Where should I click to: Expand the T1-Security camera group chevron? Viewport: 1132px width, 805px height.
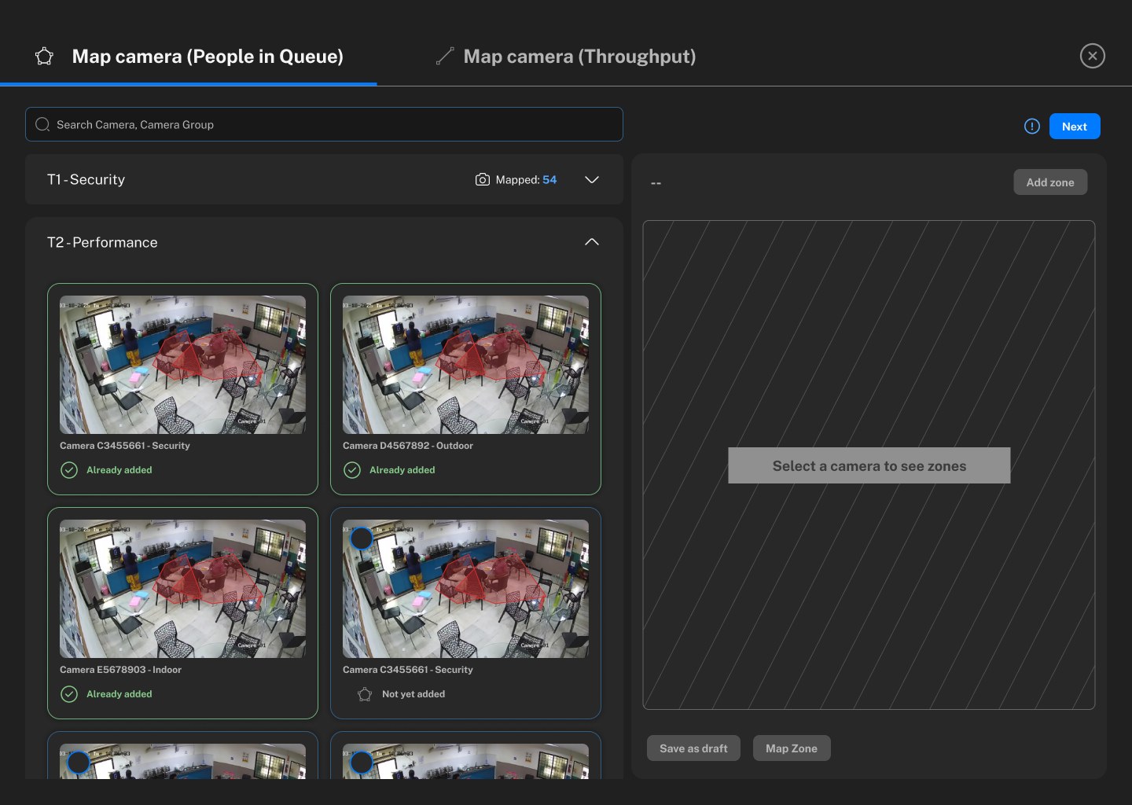click(592, 180)
